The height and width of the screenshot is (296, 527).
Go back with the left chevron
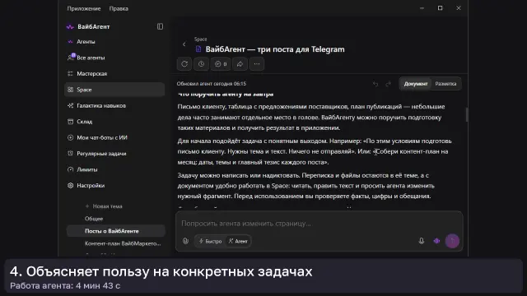click(x=184, y=44)
